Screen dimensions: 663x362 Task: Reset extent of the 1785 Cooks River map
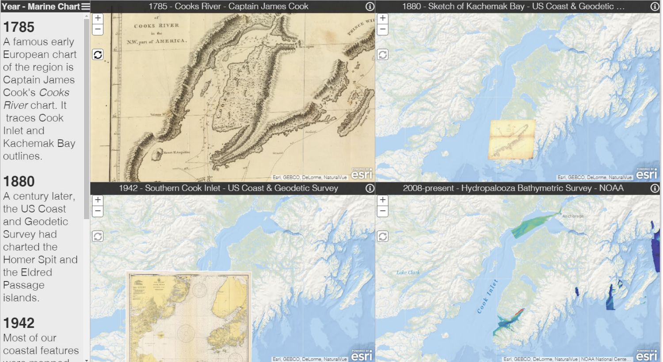(98, 54)
